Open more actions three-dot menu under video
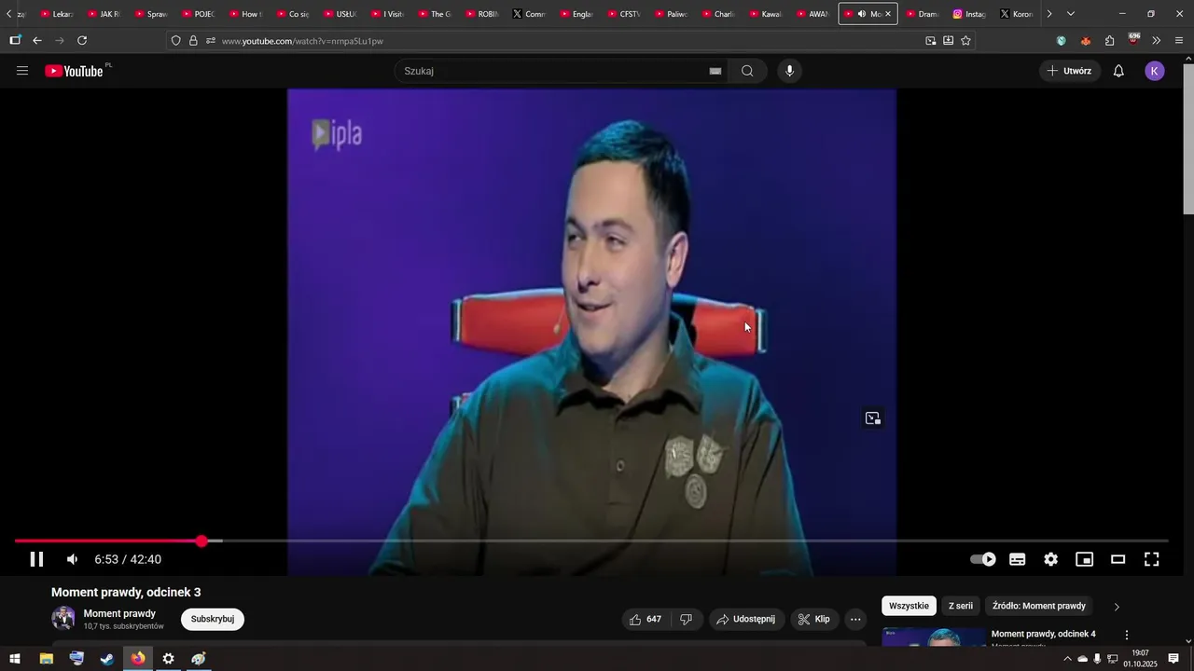The width and height of the screenshot is (1194, 671). (x=855, y=619)
